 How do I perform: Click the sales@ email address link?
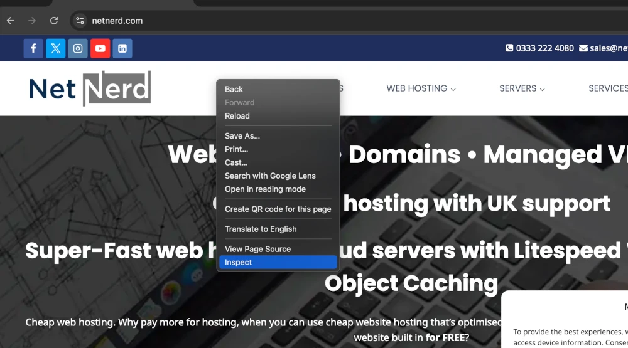click(609, 48)
